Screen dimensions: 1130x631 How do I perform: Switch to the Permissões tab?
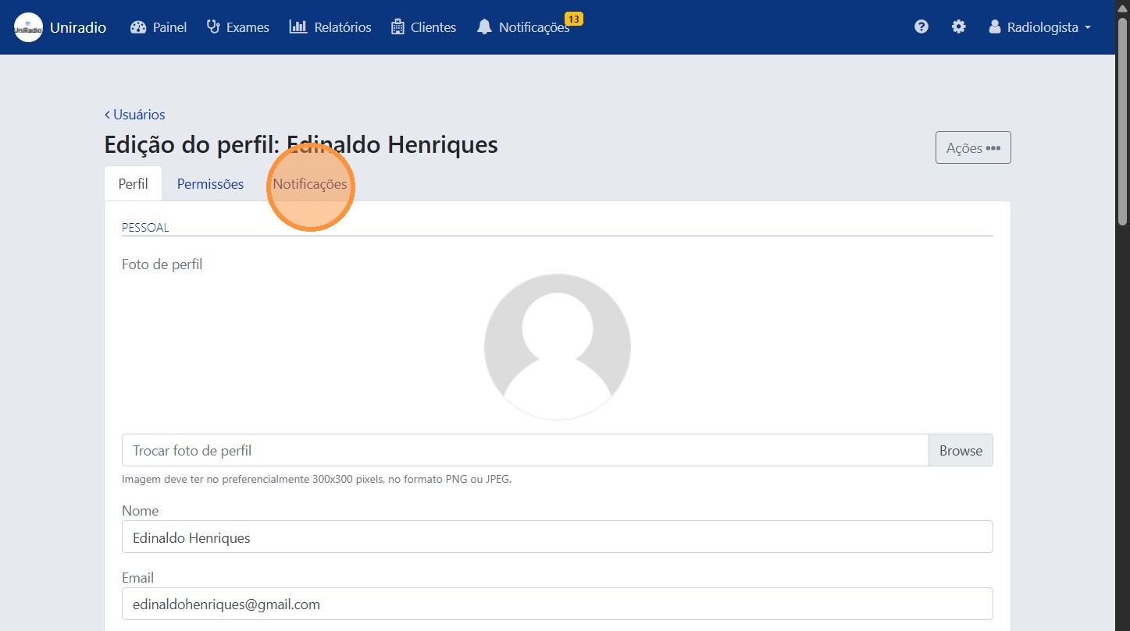coord(209,184)
